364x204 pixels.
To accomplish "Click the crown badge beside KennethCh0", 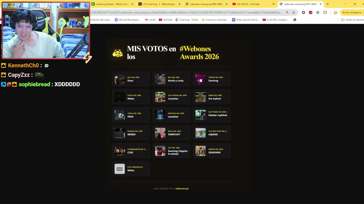I will (3, 65).
